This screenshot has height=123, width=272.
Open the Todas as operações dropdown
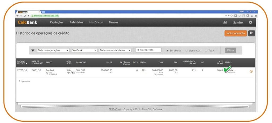[53, 50]
